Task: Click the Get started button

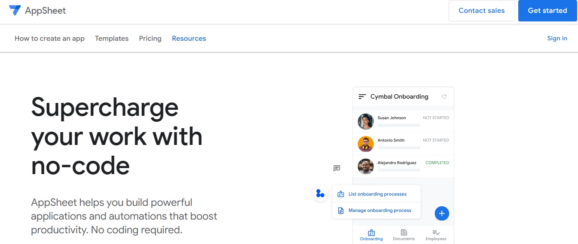Action: pos(547,11)
